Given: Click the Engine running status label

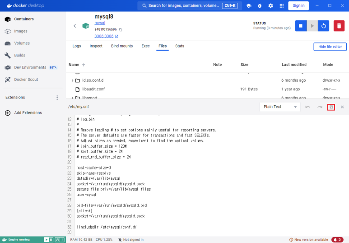Looking at the screenshot, I should tap(19, 240).
